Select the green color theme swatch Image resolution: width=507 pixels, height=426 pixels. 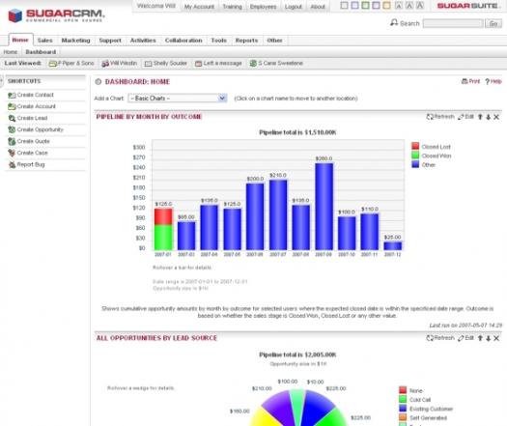pos(365,6)
